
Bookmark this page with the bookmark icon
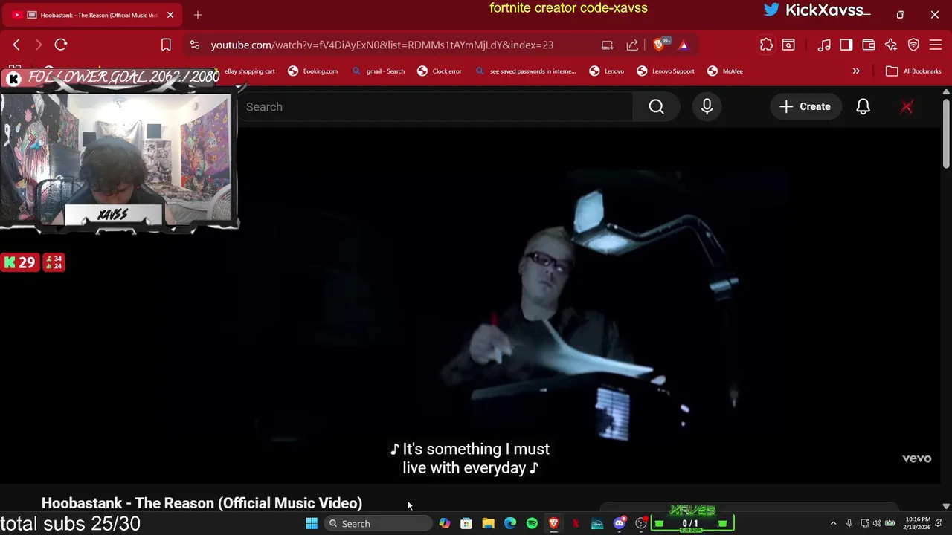click(166, 45)
